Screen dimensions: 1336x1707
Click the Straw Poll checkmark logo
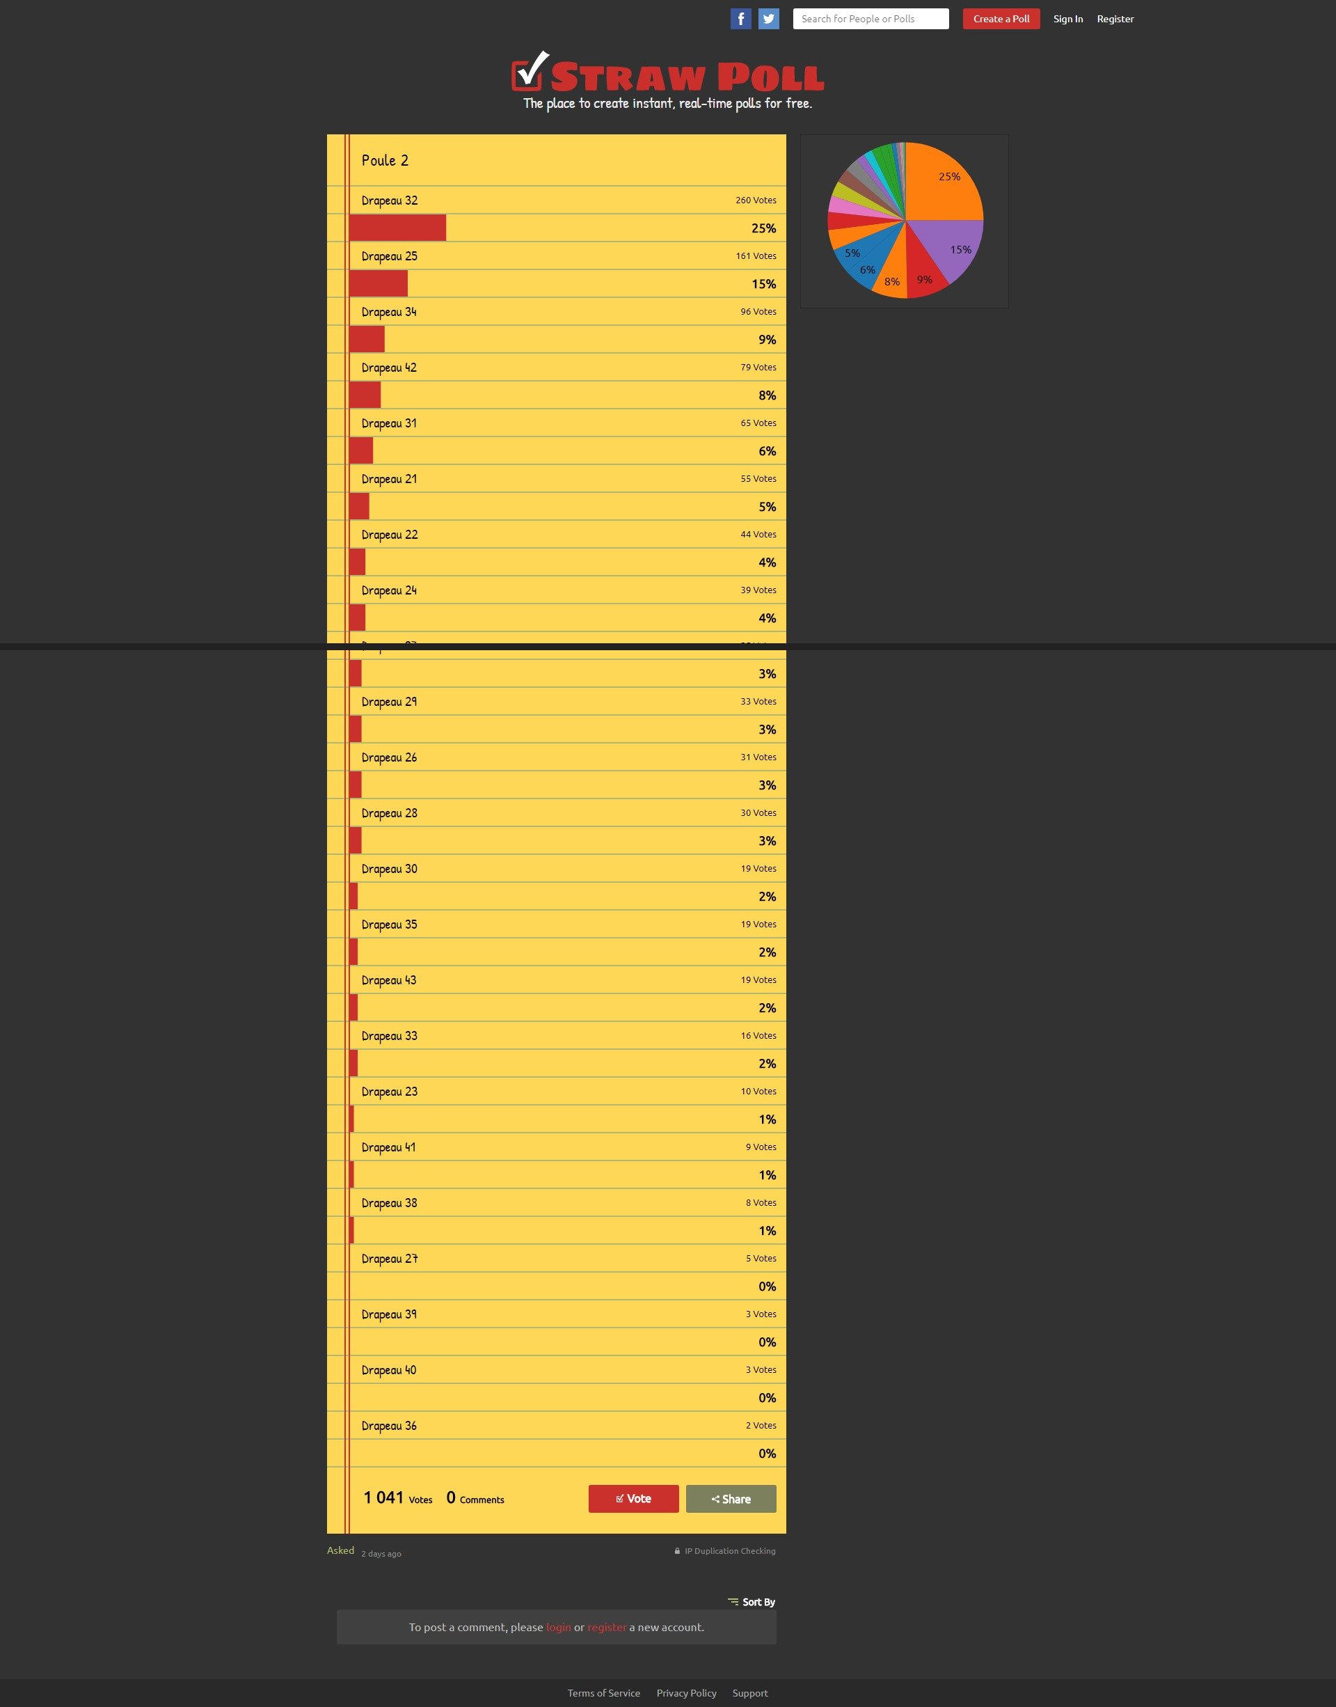(530, 71)
